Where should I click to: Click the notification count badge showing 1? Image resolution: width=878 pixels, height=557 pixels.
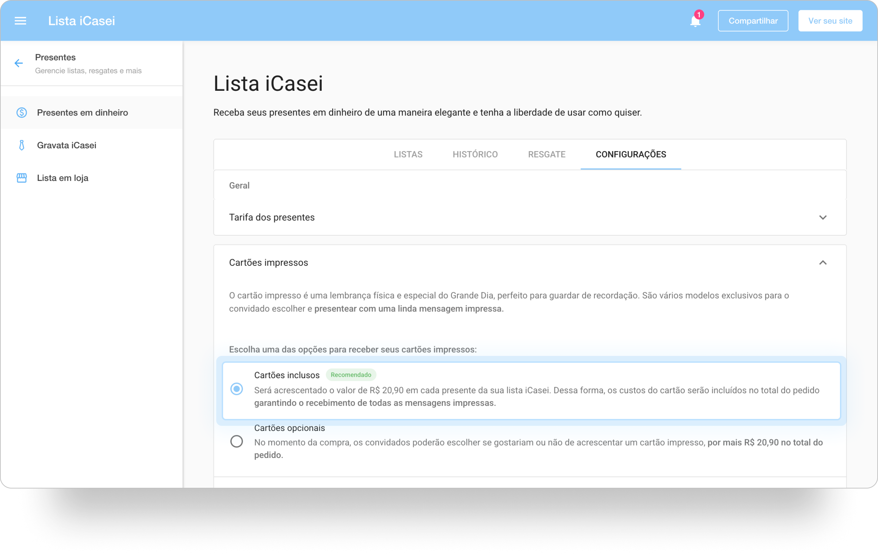699,15
